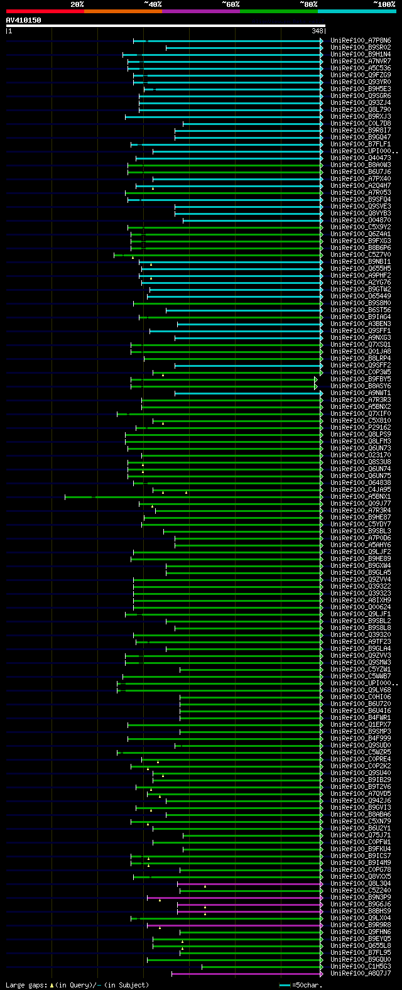Click hit label UniRef100_C5YZW1
This screenshot has height=990, width=402.
361,670
